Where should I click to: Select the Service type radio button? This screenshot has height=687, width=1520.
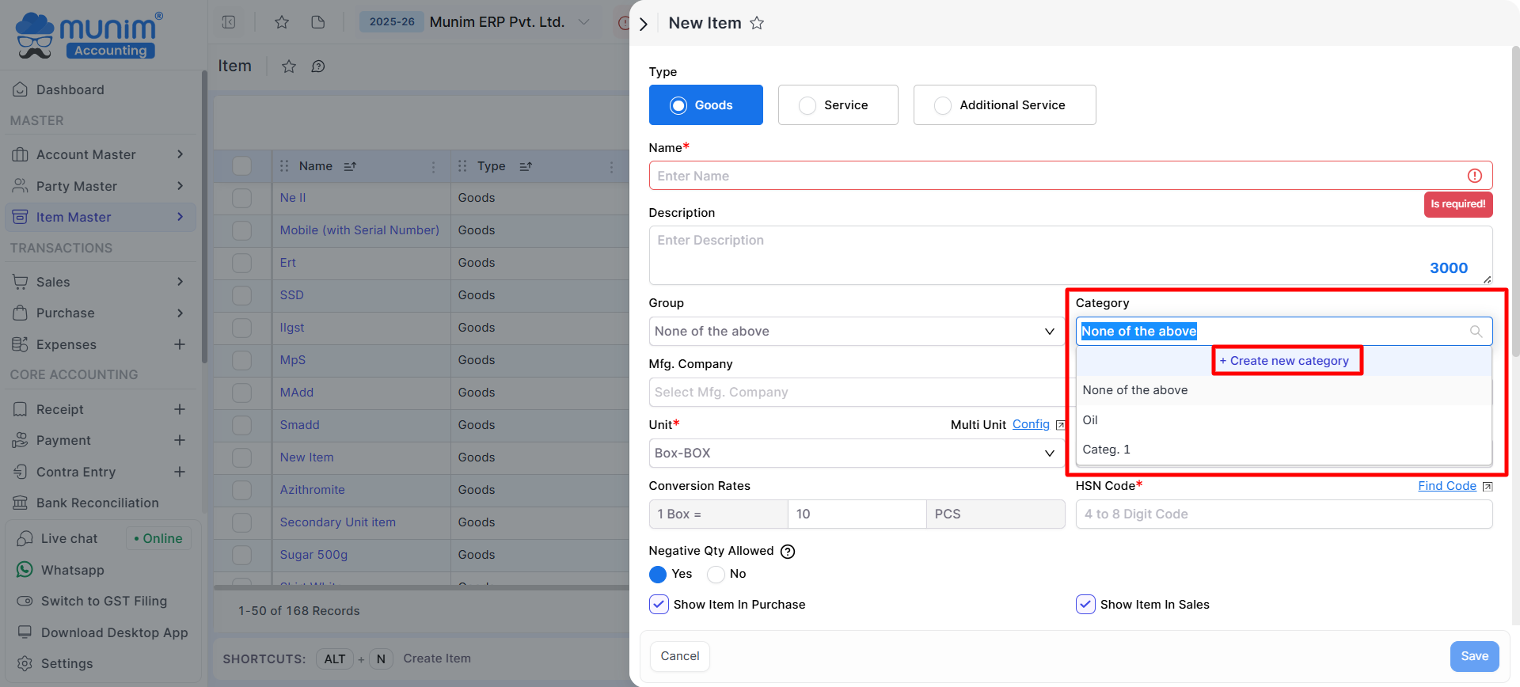coord(807,105)
